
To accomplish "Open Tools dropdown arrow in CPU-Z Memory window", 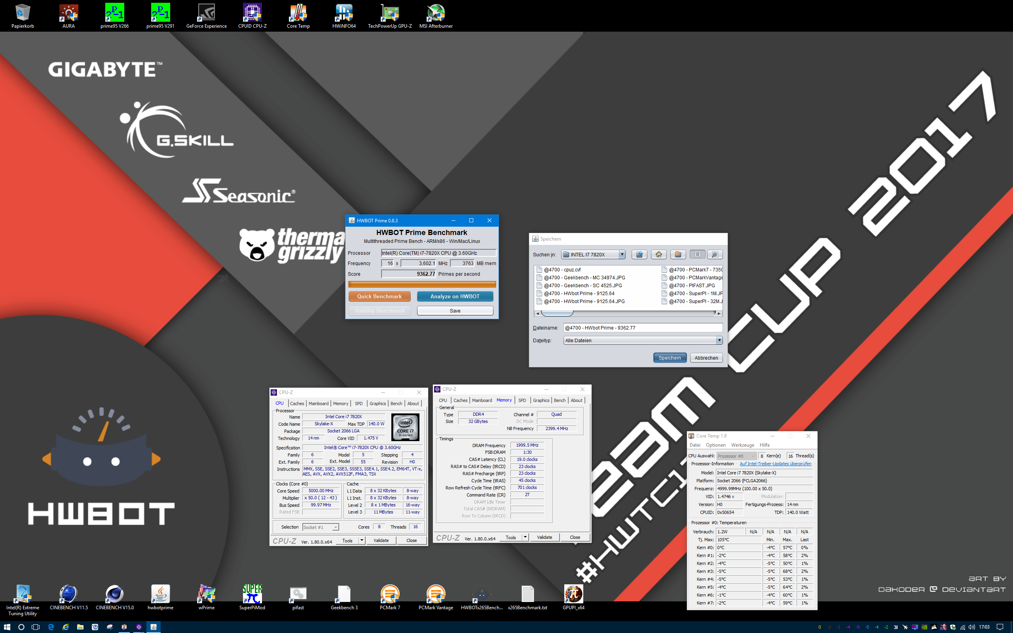I will (x=525, y=537).
